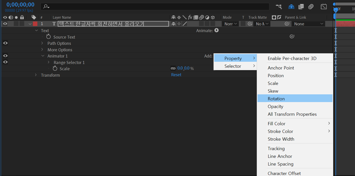Toggle Quality switch on layer 1

pyautogui.click(x=185, y=24)
